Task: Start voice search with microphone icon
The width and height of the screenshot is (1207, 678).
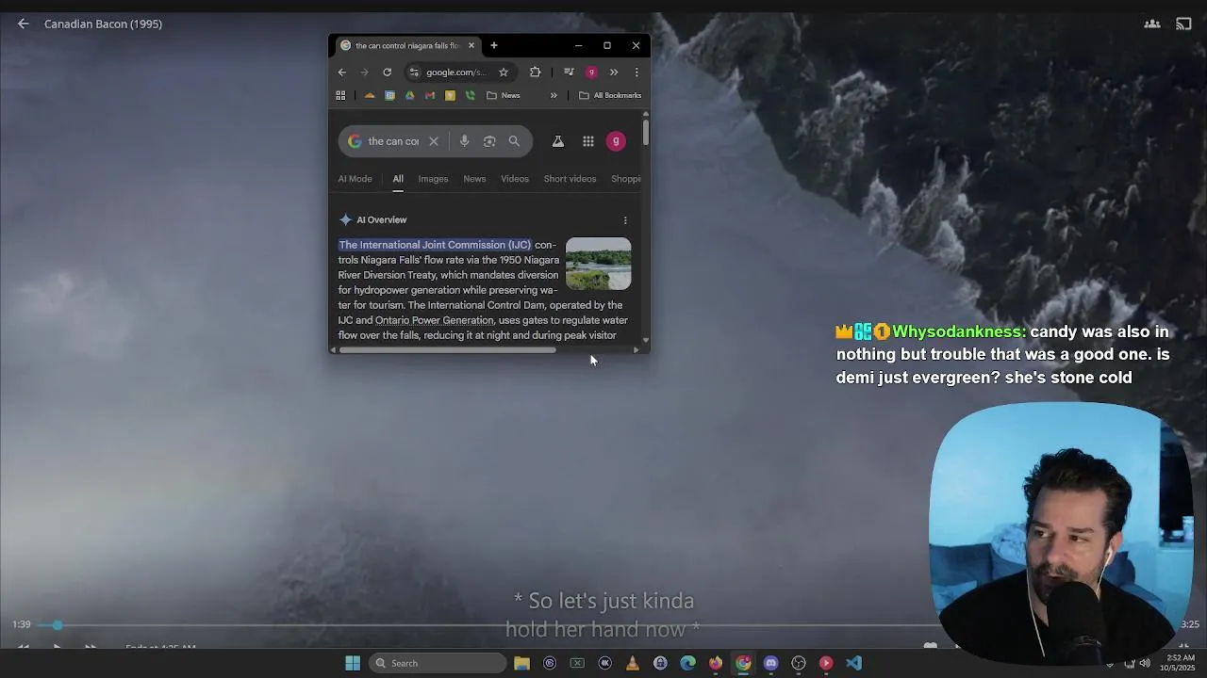Action: coord(464,141)
